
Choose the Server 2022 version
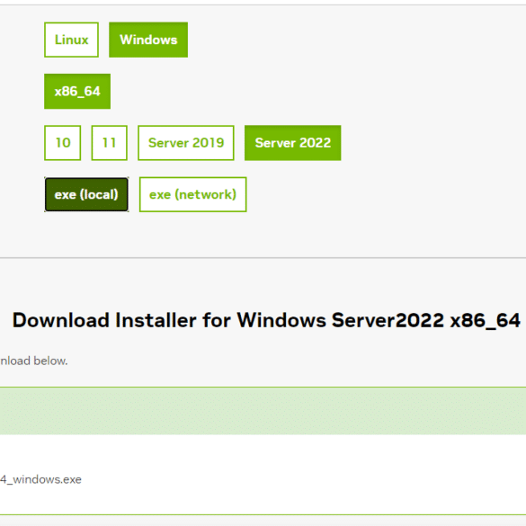coord(293,143)
